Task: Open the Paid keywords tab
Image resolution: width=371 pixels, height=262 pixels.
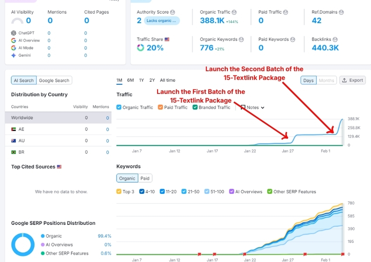Action: (145, 178)
